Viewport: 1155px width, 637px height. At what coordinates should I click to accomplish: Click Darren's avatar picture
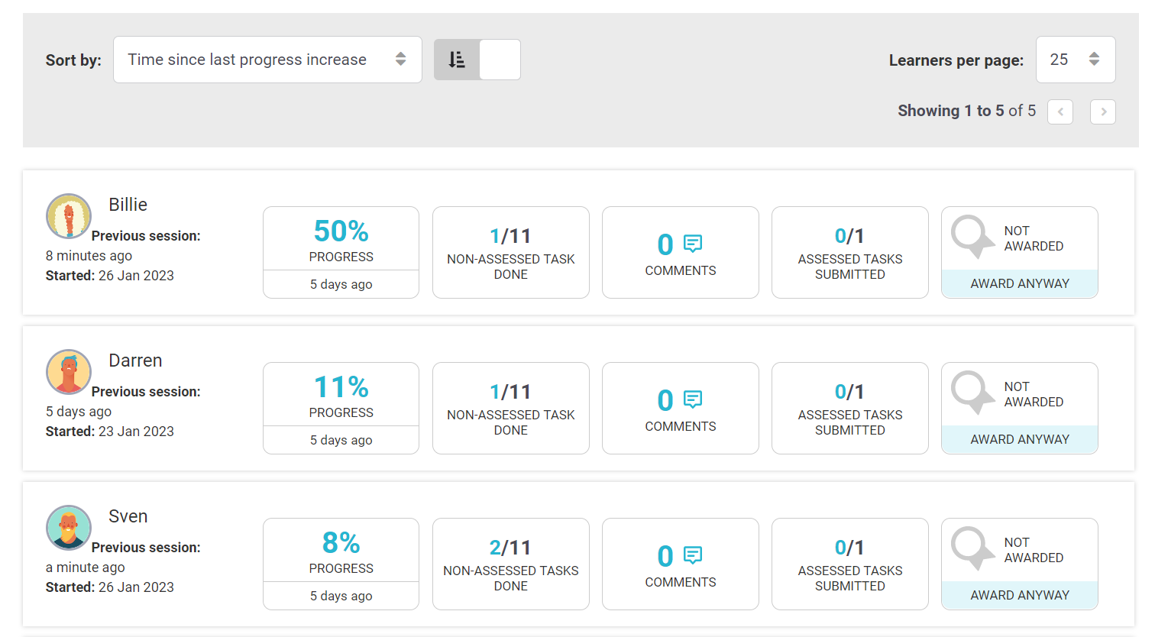click(x=69, y=372)
